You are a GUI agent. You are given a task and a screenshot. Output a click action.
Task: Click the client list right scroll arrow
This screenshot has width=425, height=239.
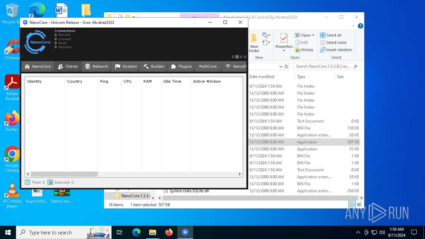tap(239, 174)
